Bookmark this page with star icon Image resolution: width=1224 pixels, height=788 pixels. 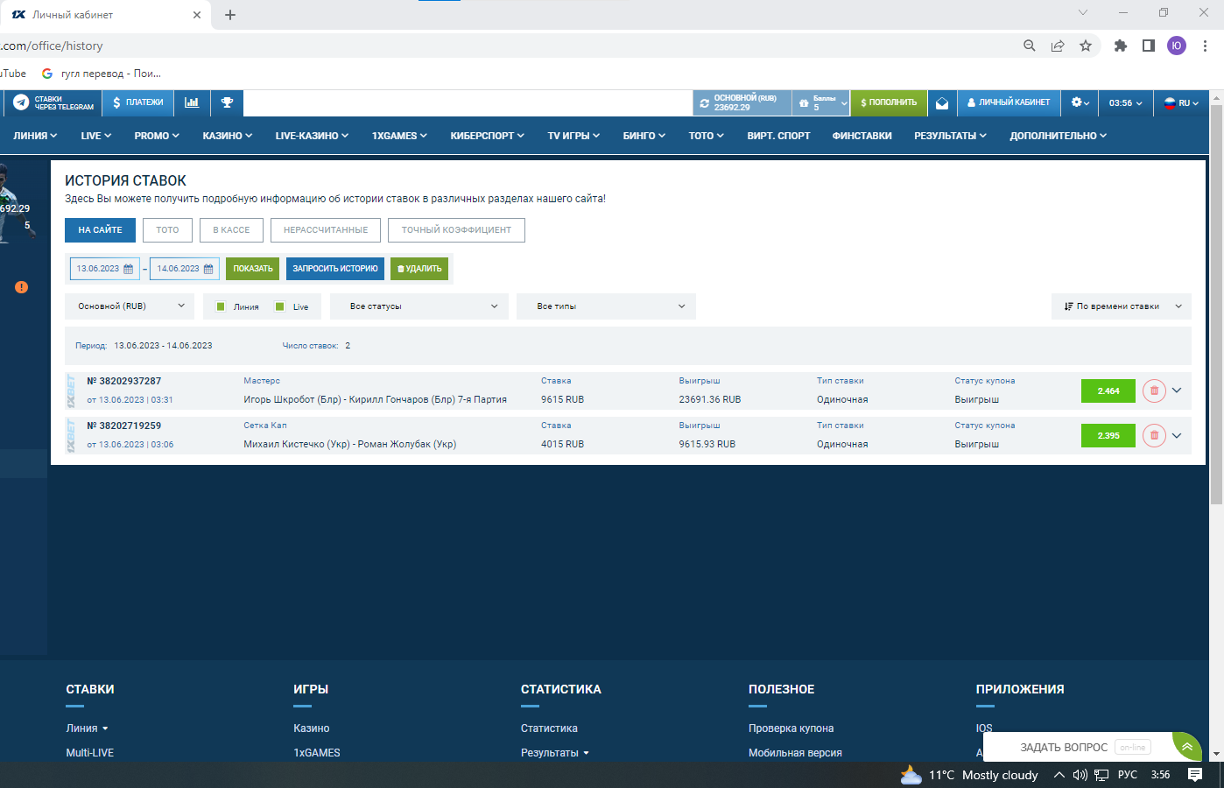[1086, 46]
